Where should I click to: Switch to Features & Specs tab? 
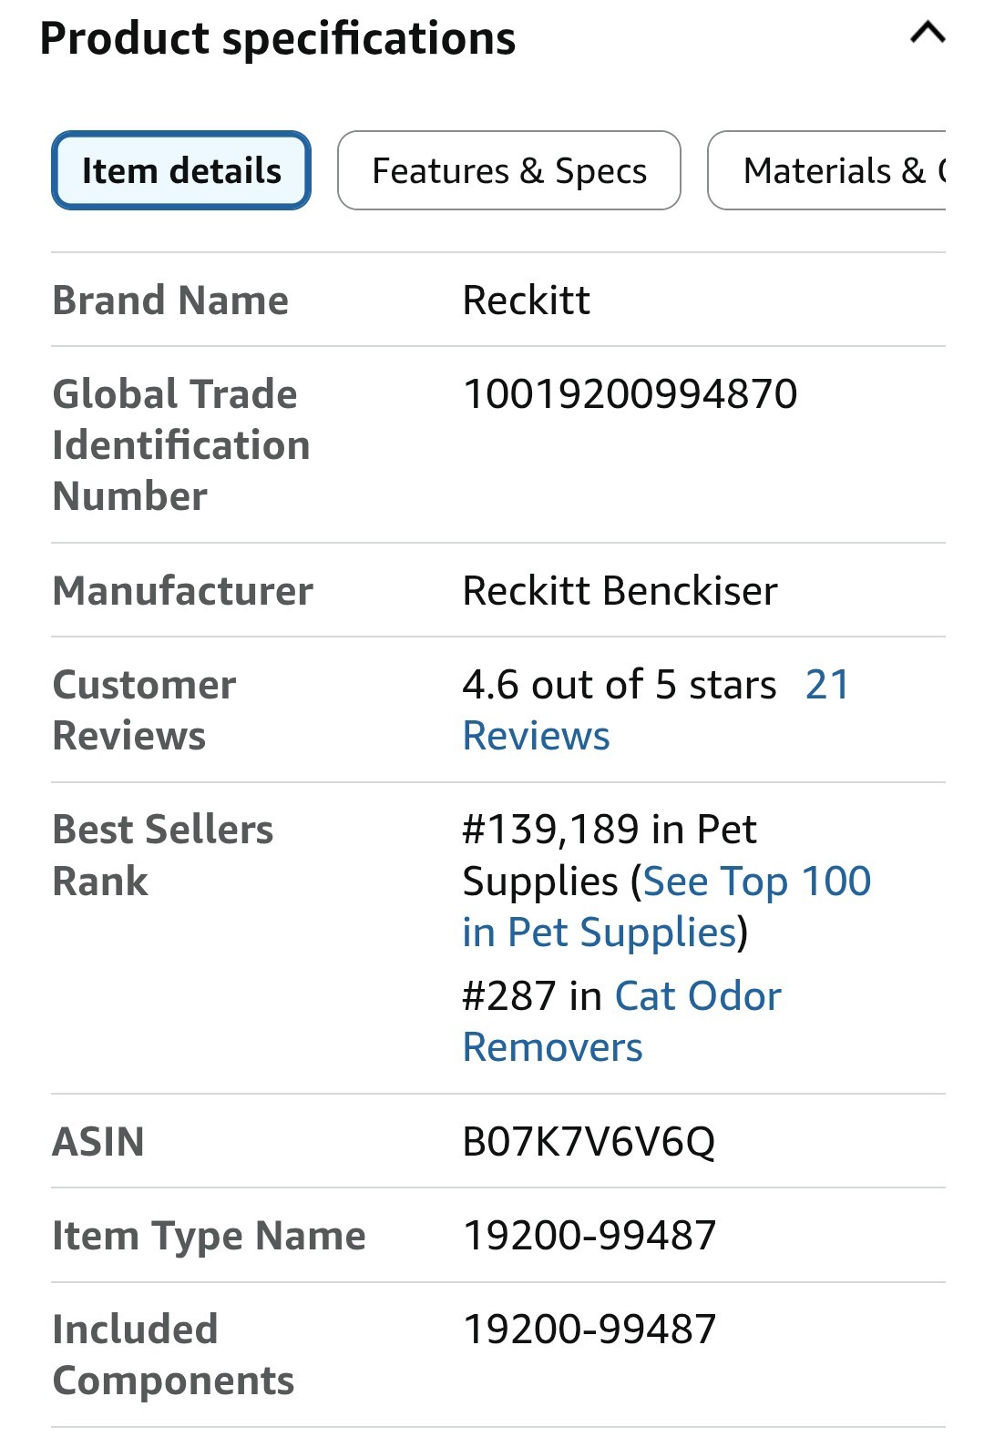click(x=509, y=170)
